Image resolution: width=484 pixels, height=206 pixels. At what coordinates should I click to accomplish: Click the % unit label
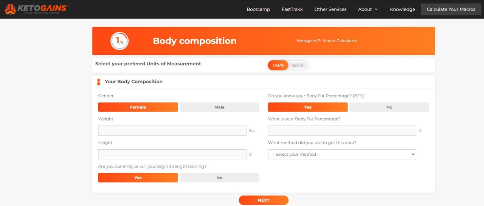(x=420, y=131)
